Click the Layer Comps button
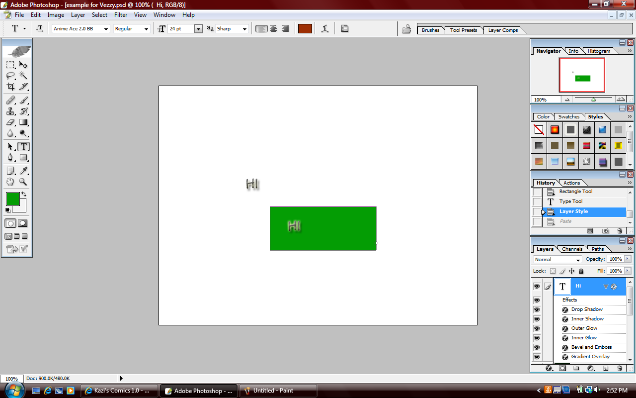636x398 pixels. pyautogui.click(x=504, y=30)
